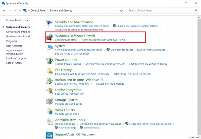Click the Administrative Tools gear icon
The width and height of the screenshot is (201, 139).
(x=49, y=122)
